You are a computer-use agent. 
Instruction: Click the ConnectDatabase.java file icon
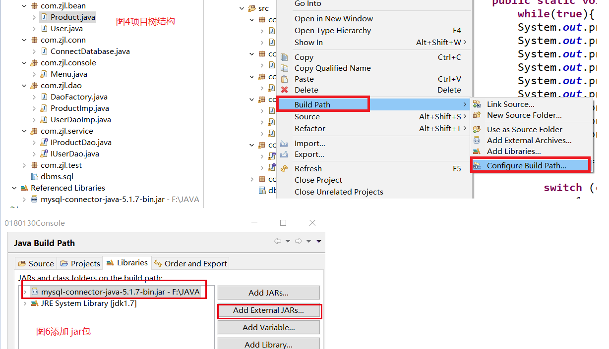pos(44,51)
